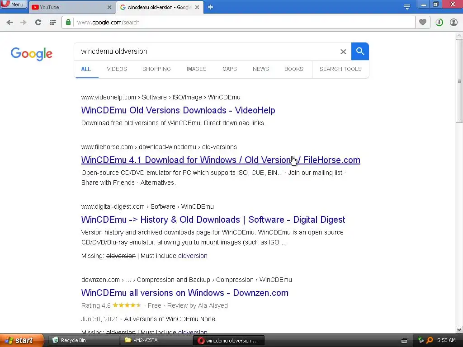Click scrollbar up arrow at top
463x347 pixels.
pos(459,36)
